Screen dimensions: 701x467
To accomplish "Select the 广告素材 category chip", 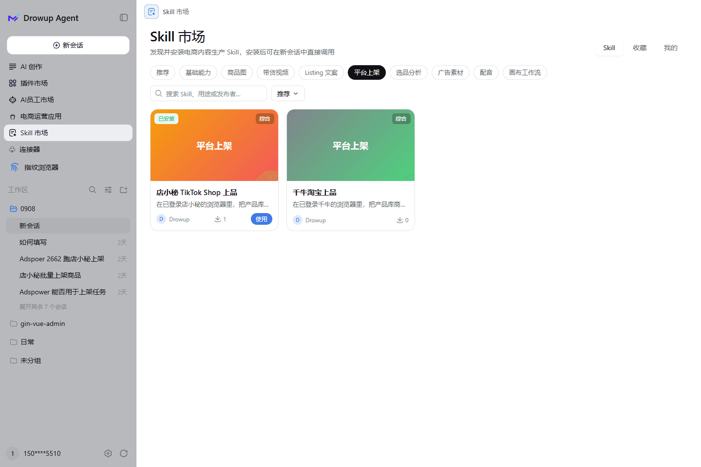I will (451, 72).
